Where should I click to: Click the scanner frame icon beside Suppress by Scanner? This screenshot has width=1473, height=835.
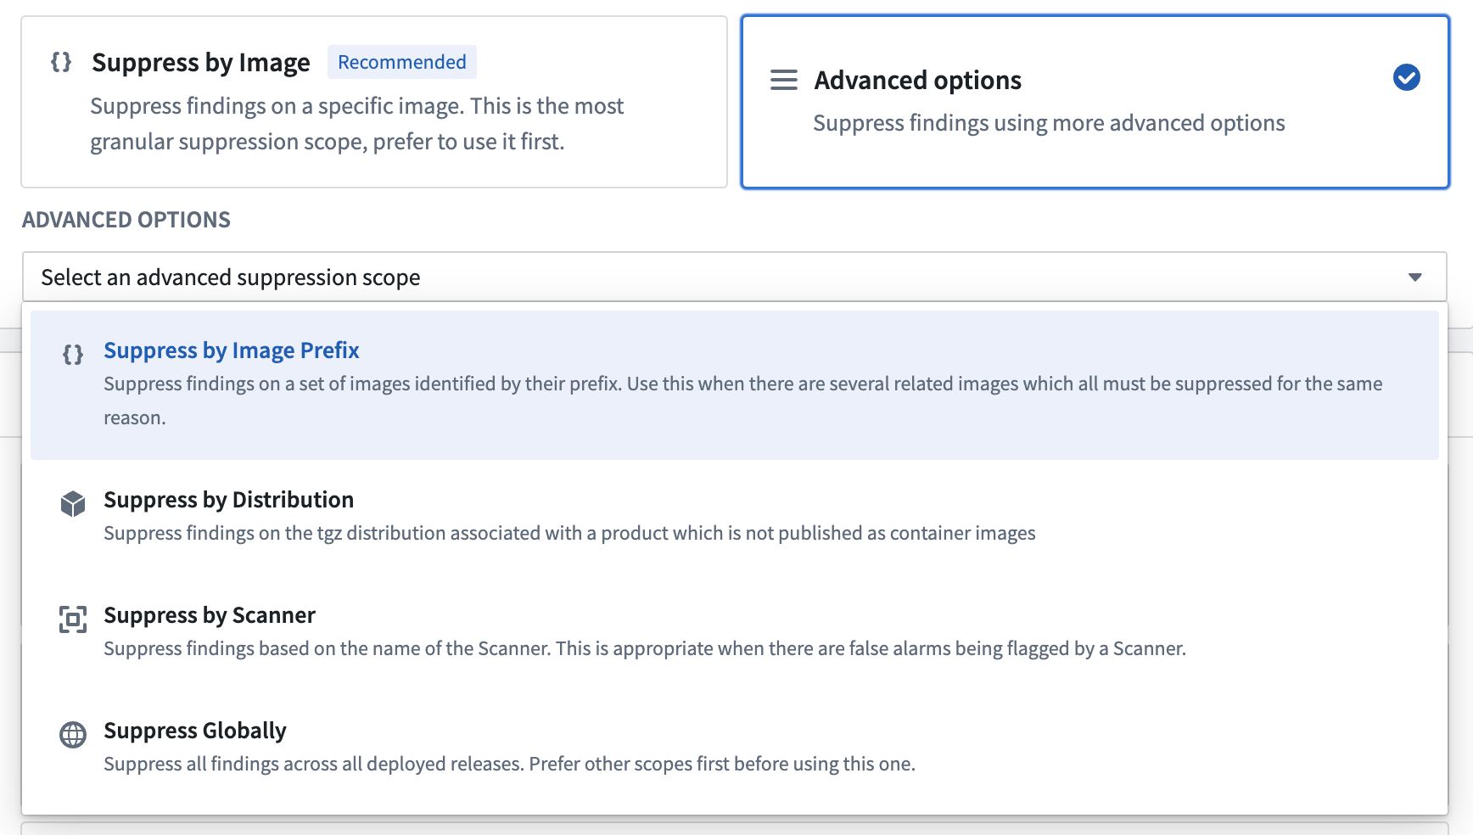(x=73, y=619)
